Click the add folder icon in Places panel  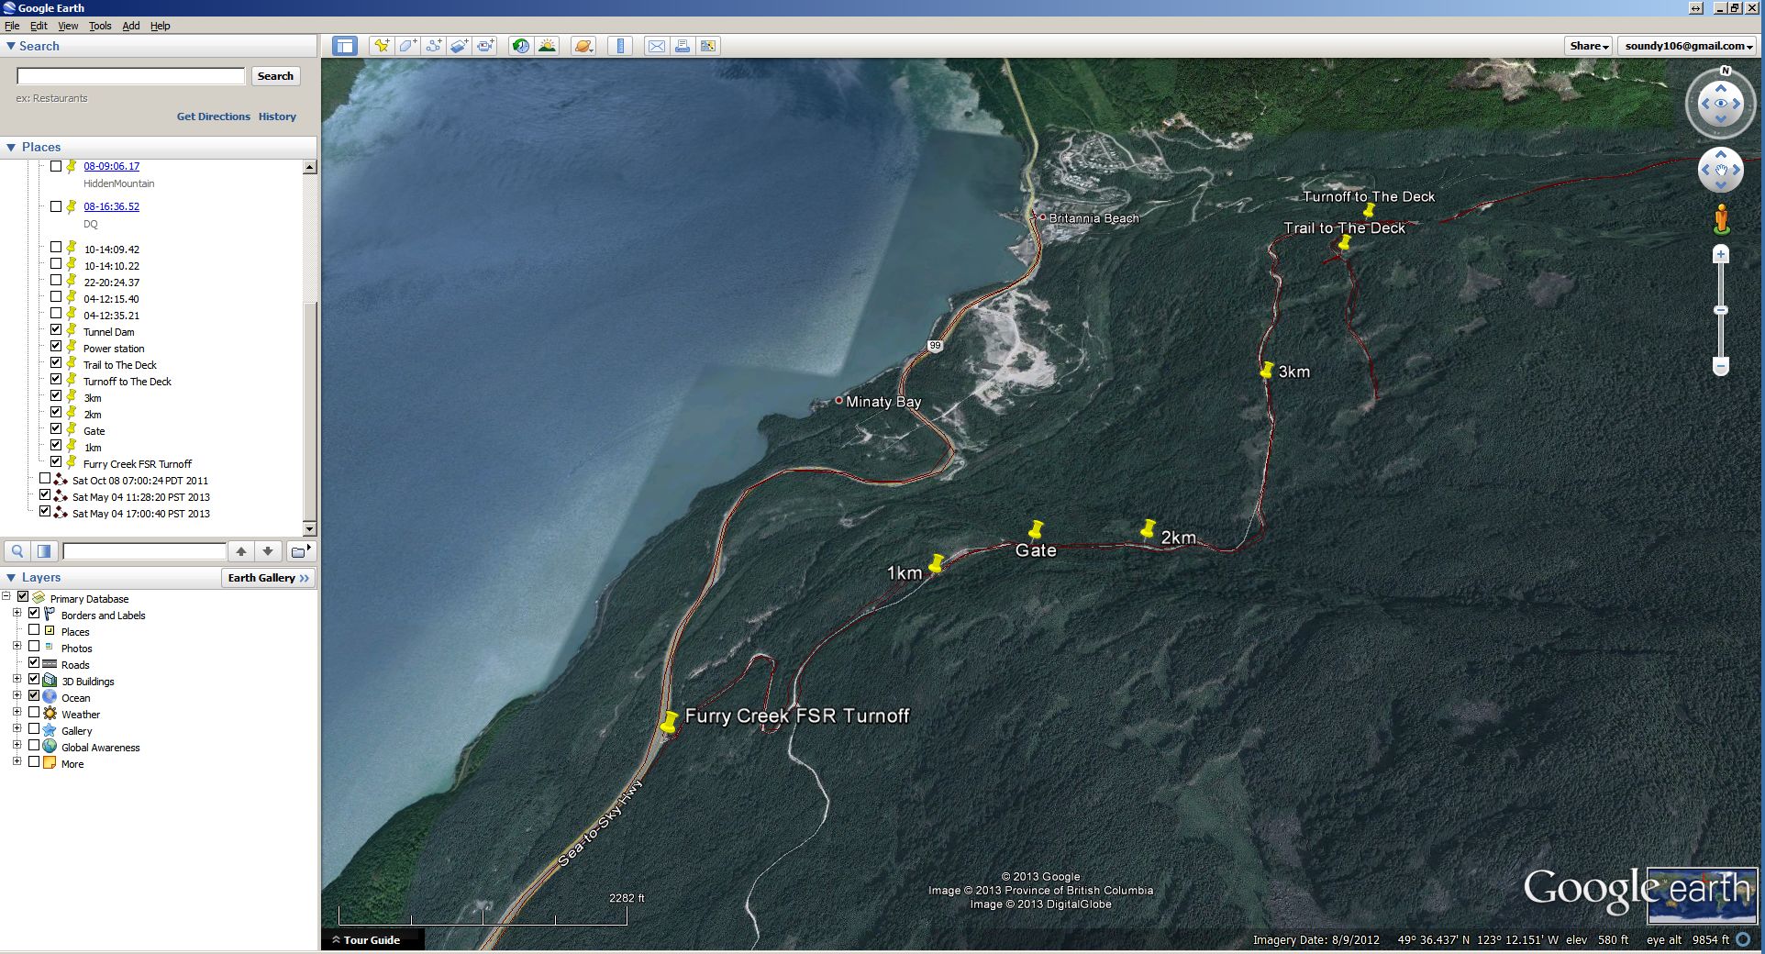pyautogui.click(x=300, y=551)
